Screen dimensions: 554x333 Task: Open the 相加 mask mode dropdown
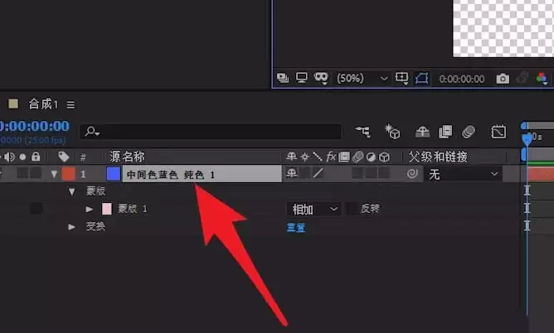click(313, 210)
